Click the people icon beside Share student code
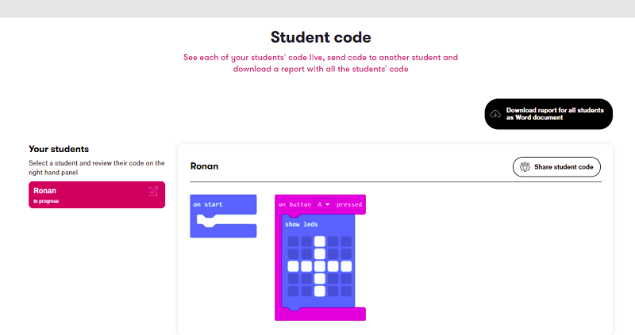635x335 pixels. 525,167
